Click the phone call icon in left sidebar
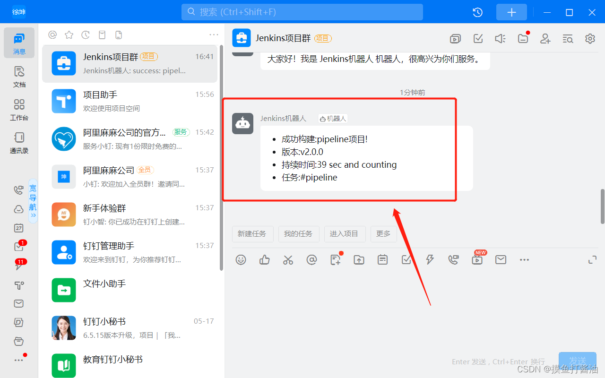 [x=18, y=190]
